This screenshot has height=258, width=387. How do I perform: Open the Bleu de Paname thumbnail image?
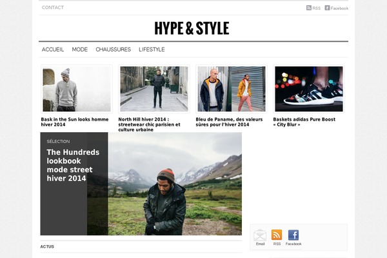pos(232,89)
